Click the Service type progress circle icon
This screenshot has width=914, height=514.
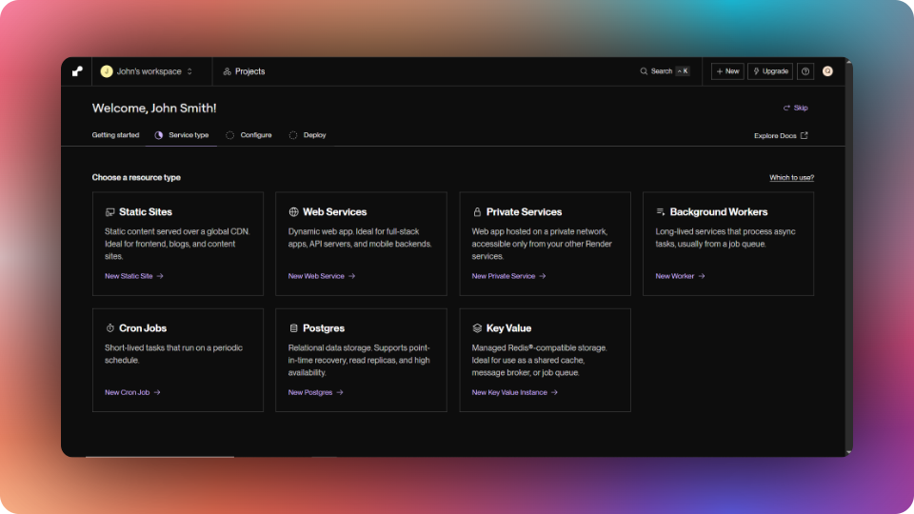[x=159, y=135]
